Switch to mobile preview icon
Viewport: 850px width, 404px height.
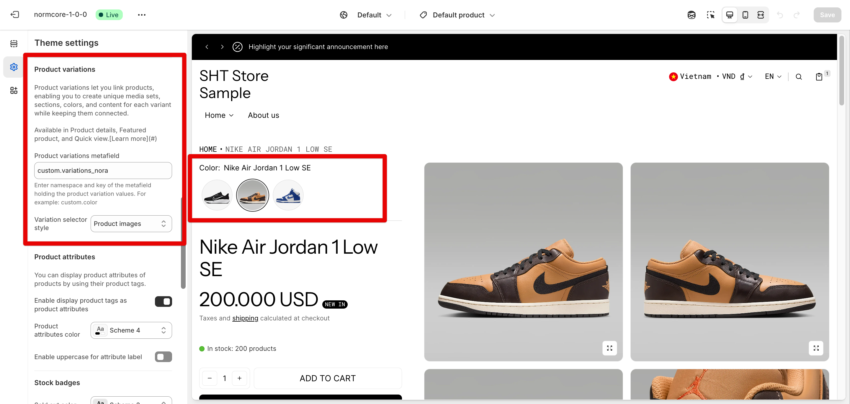point(745,15)
